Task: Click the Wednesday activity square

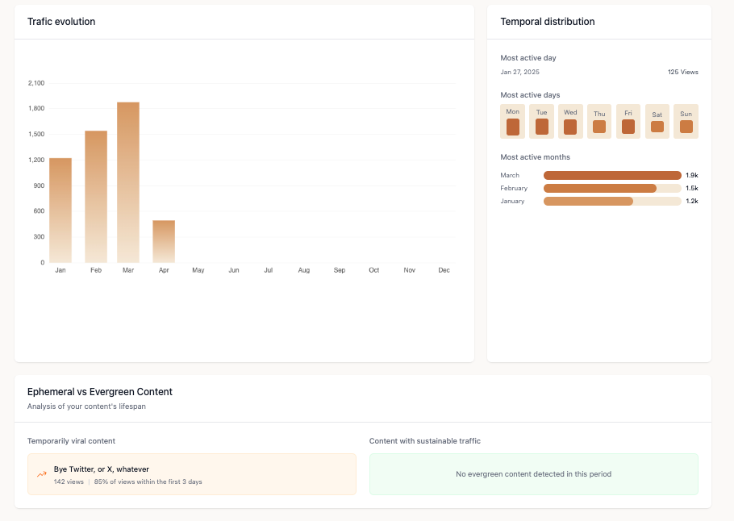Action: 570,127
